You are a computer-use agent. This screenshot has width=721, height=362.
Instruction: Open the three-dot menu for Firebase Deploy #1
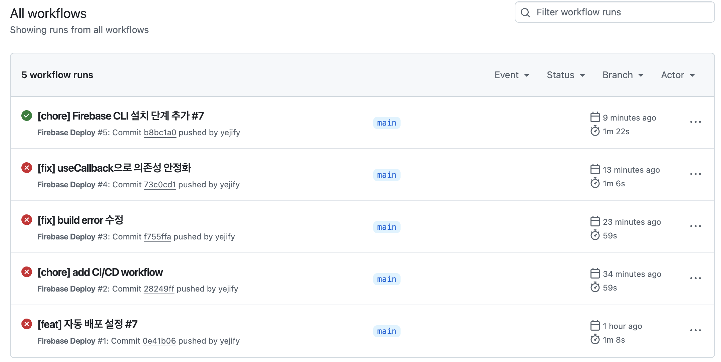pyautogui.click(x=695, y=331)
